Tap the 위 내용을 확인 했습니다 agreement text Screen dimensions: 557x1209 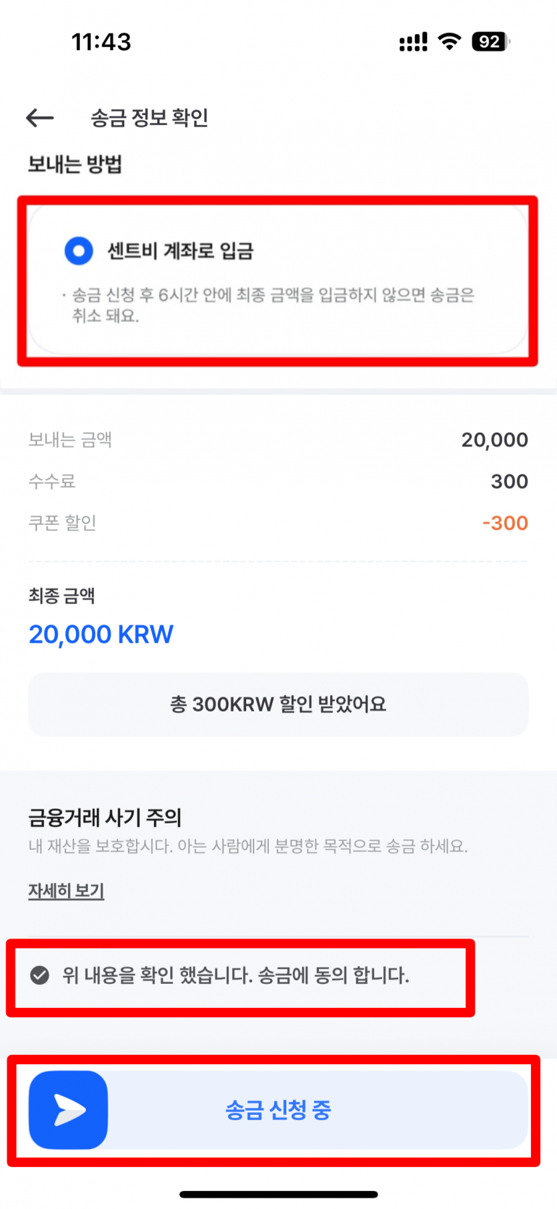pos(235,975)
